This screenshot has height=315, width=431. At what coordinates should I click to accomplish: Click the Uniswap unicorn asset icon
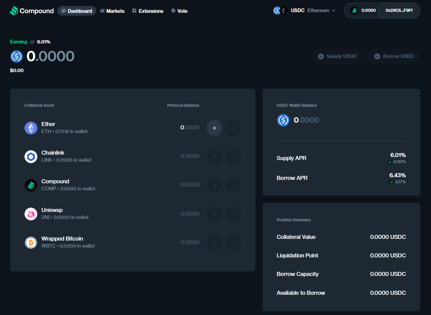coord(31,214)
